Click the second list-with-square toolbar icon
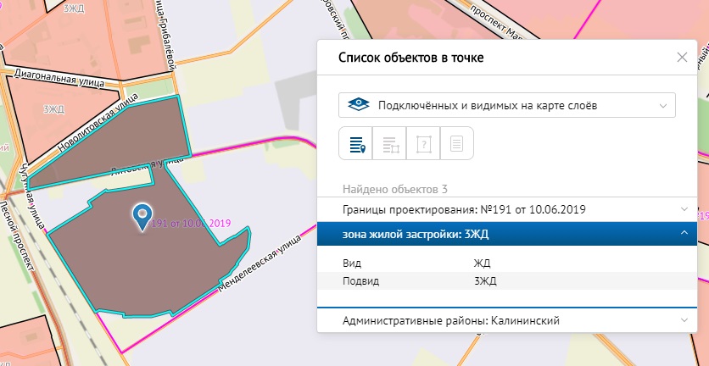 point(390,144)
